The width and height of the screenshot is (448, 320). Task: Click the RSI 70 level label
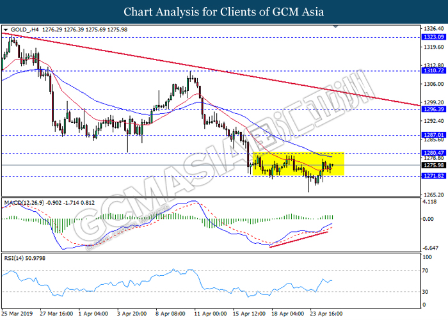point(425,270)
